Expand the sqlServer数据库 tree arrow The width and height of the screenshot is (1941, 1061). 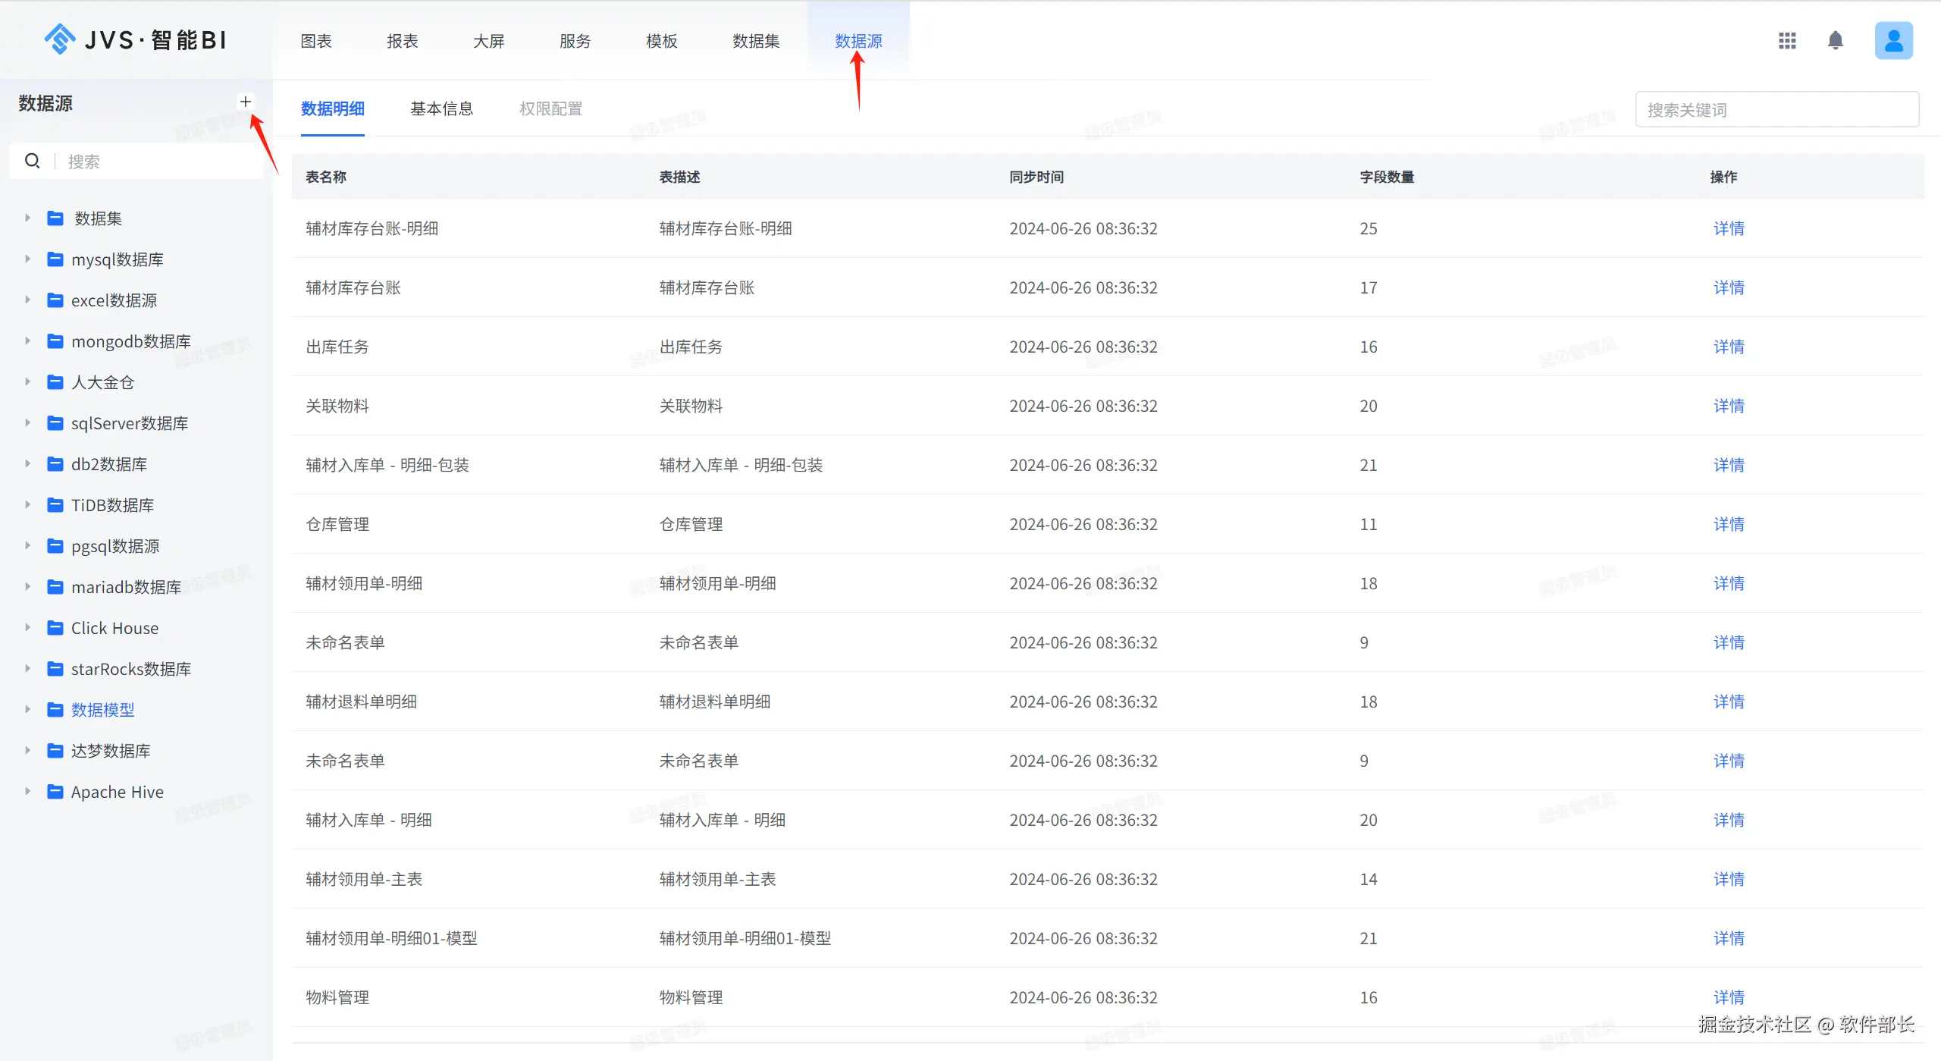pyautogui.click(x=28, y=423)
